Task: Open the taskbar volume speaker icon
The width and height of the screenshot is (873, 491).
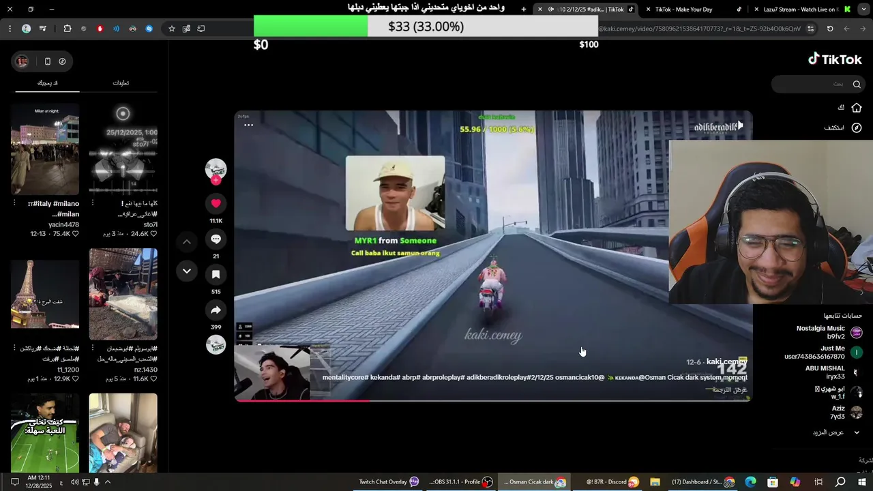Action: click(x=75, y=482)
